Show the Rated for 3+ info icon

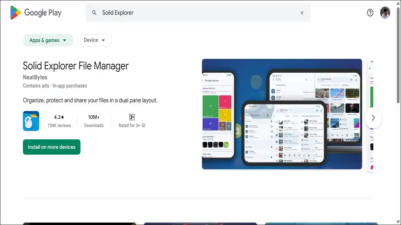tap(143, 126)
